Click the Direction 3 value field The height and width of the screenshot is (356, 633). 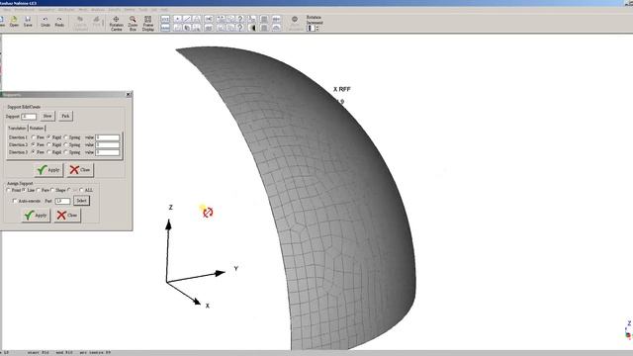(108, 152)
